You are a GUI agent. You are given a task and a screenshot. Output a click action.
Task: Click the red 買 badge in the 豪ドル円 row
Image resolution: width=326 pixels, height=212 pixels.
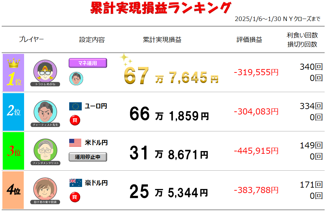[75, 196]
